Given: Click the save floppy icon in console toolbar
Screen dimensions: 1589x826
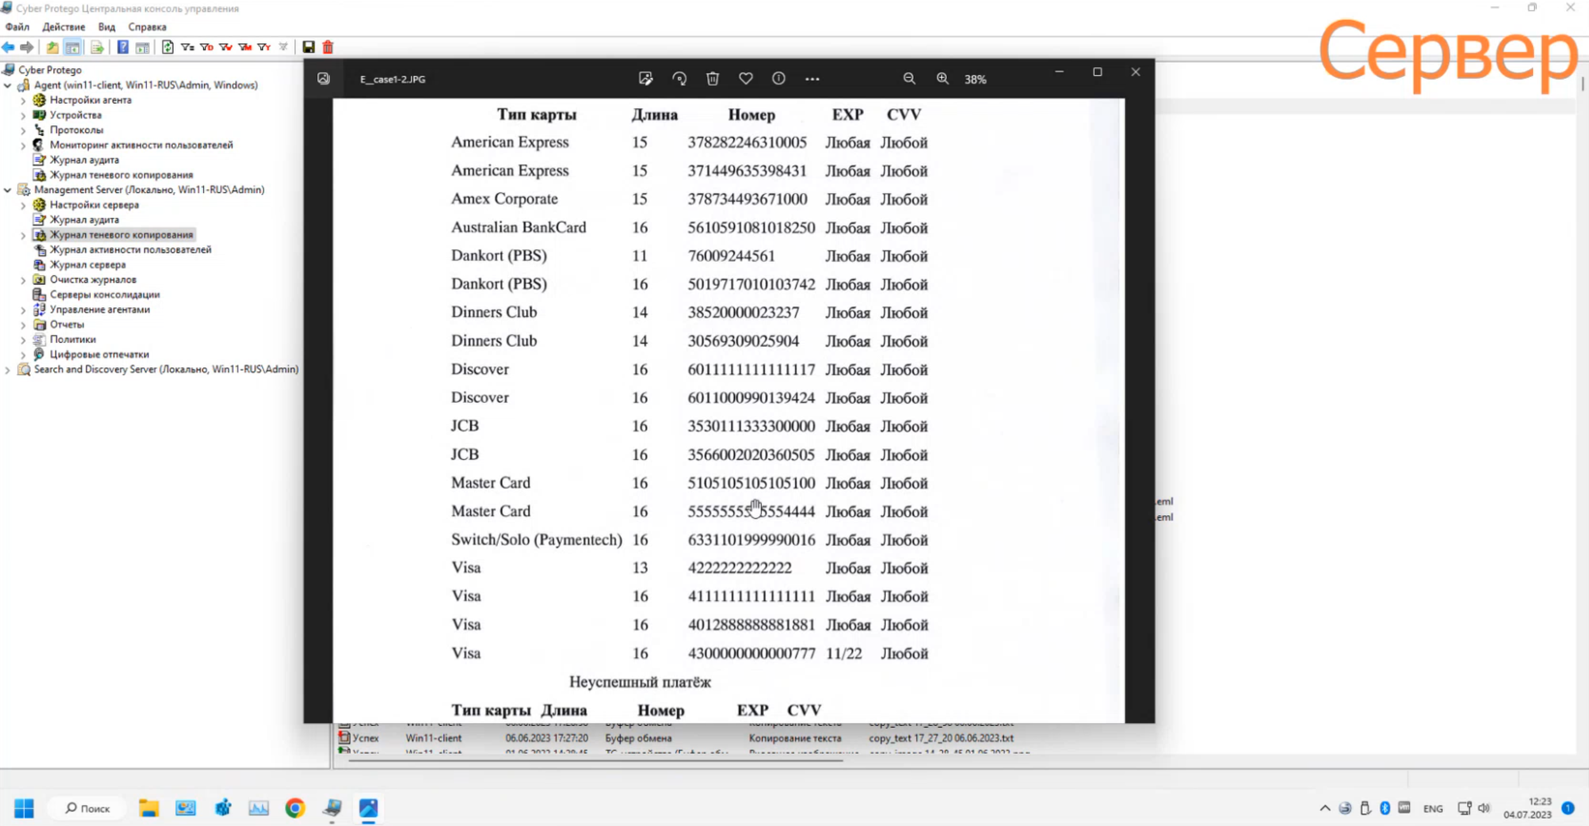Looking at the screenshot, I should 308,47.
